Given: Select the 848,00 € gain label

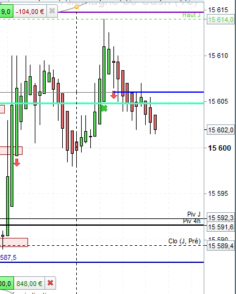Looking at the screenshot, I should click(29, 283).
